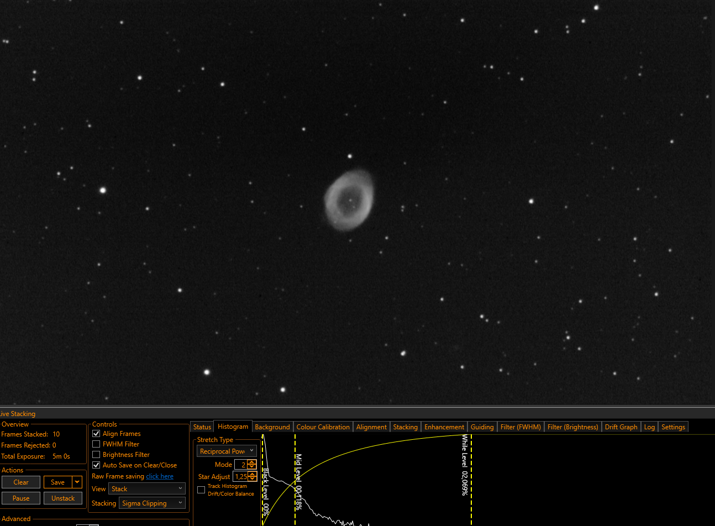Increase the Star Adjust spinner value

[253, 474]
